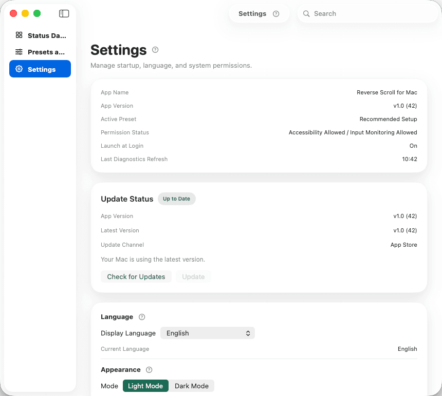The height and width of the screenshot is (396, 442).
Task: Open the Appearance help question mark
Action: pos(149,370)
